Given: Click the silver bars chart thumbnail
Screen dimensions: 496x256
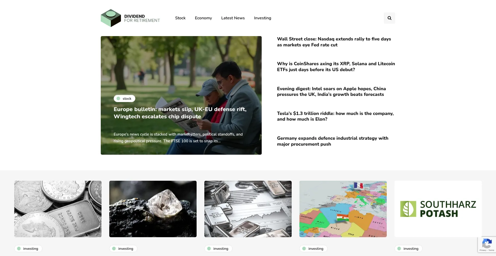Looking at the screenshot, I should point(248,209).
